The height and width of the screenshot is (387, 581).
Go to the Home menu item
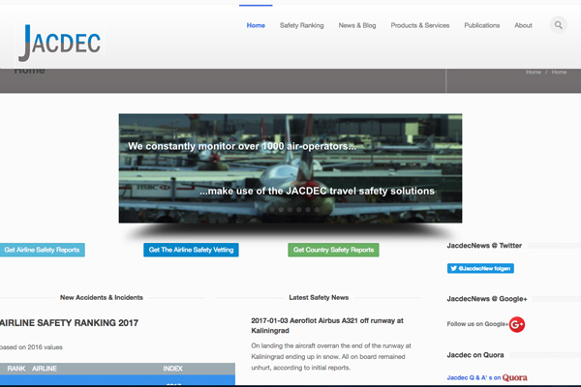tap(256, 25)
